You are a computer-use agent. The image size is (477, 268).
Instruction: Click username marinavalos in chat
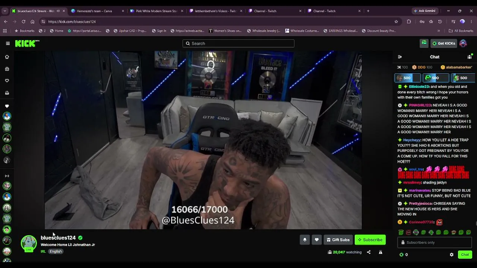pyautogui.click(x=420, y=191)
